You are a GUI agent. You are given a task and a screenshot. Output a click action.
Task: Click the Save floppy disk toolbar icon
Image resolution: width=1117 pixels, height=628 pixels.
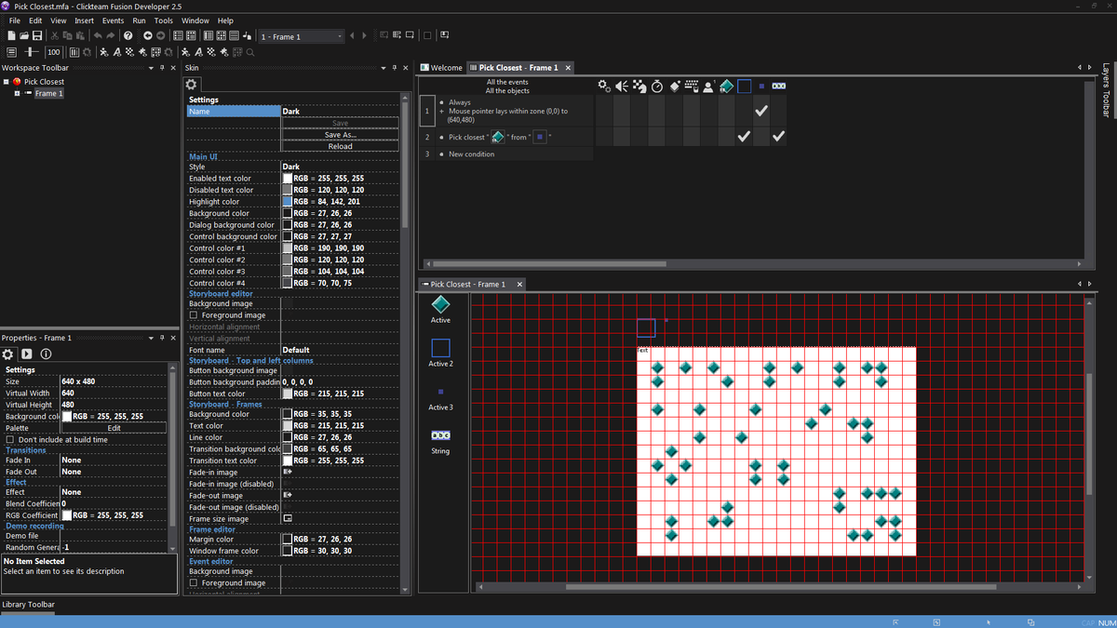pos(37,35)
